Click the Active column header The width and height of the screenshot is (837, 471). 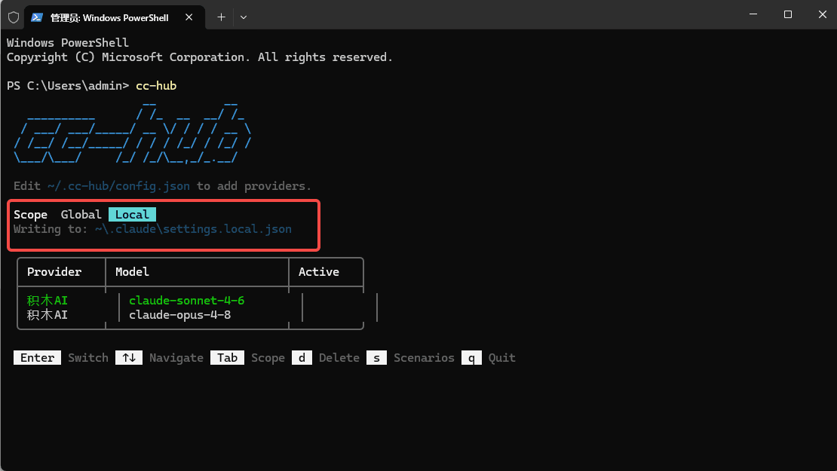(x=319, y=272)
